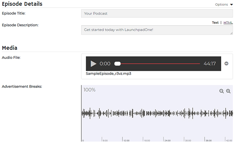Play the SampleEpisode audio file
This screenshot has height=143, width=235.
pos(93,64)
